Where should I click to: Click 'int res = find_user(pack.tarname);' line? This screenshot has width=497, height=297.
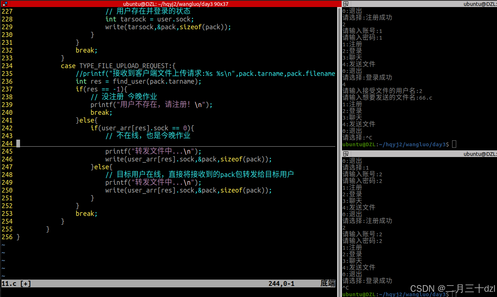138,81
